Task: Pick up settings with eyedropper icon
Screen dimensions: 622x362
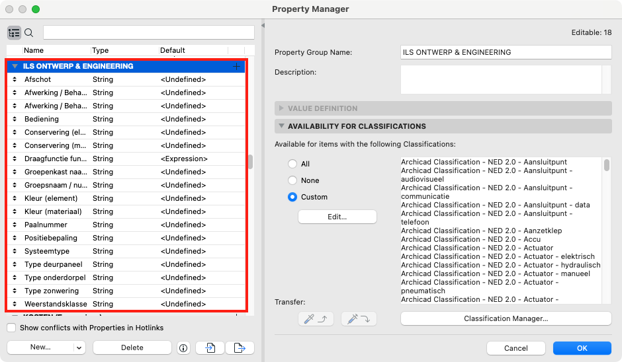Action: [x=316, y=319]
